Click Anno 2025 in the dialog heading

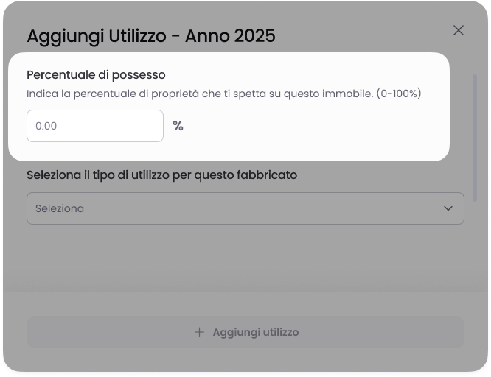click(x=230, y=35)
